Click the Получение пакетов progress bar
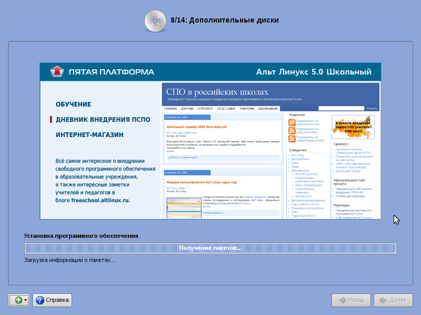Viewport: 421px width, 315px height. pyautogui.click(x=210, y=248)
